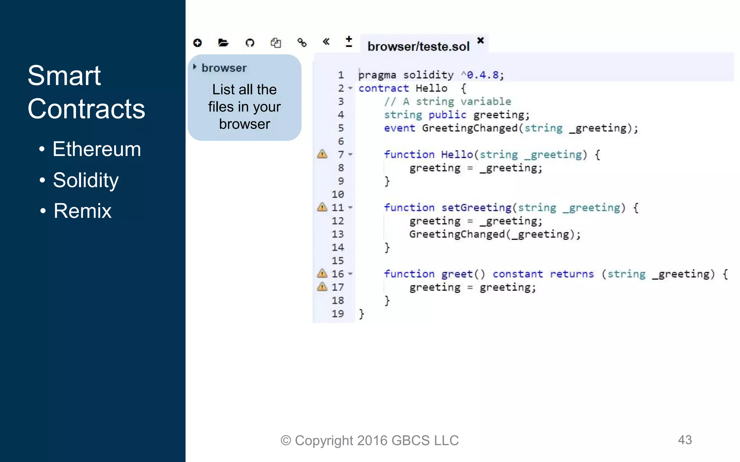This screenshot has height=462, width=740.
Task: Click the GitHub publish icon
Action: (250, 43)
